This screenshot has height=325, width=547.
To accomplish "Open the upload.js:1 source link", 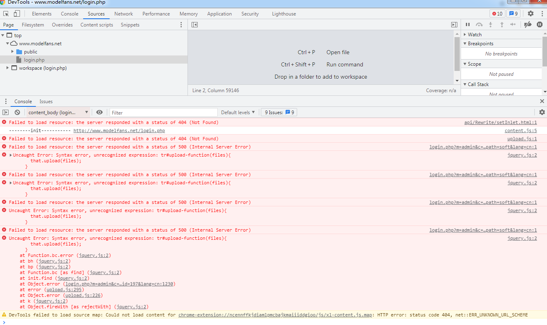I will [x=522, y=139].
